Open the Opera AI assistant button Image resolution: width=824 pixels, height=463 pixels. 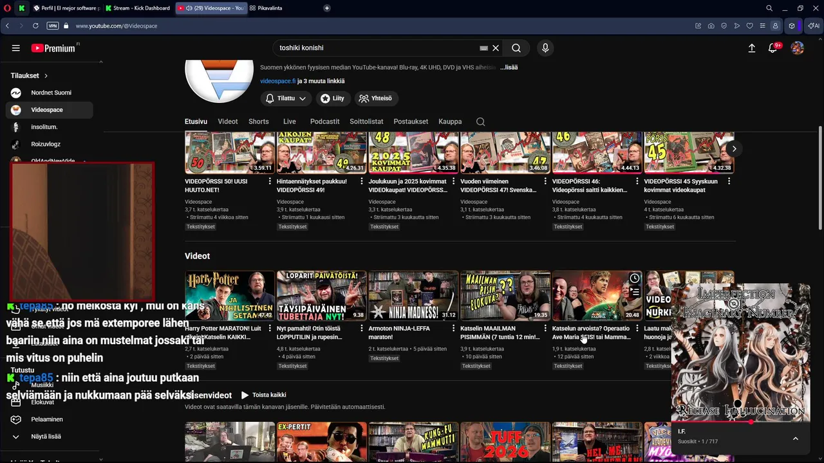click(x=814, y=26)
